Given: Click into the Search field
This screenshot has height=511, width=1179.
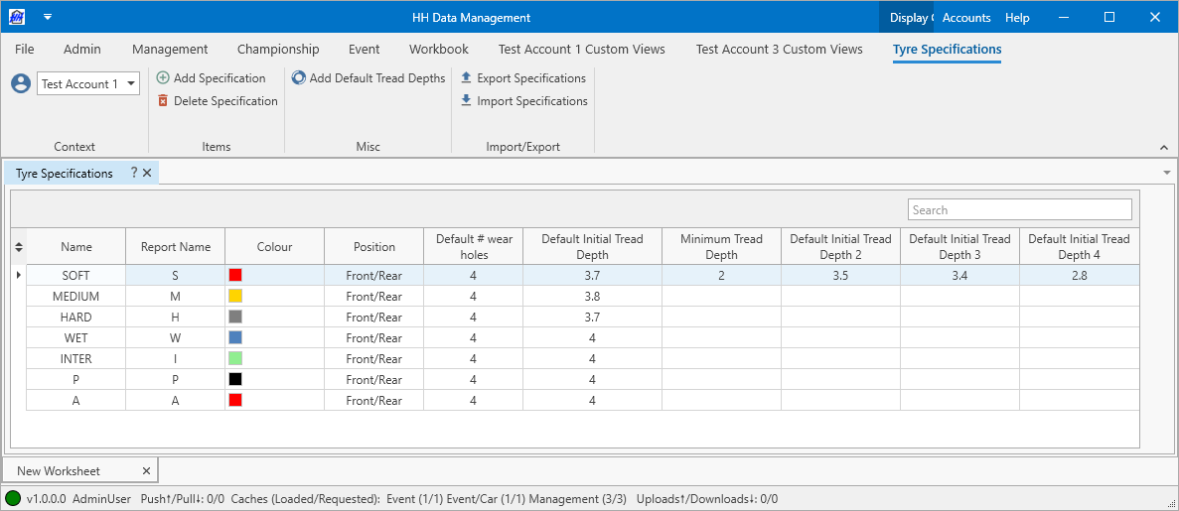Looking at the screenshot, I should [x=1019, y=209].
